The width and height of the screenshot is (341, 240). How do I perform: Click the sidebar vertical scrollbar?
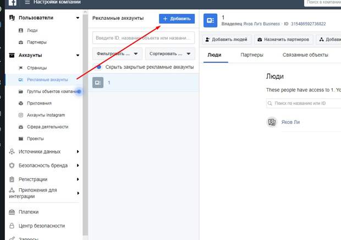(85, 124)
